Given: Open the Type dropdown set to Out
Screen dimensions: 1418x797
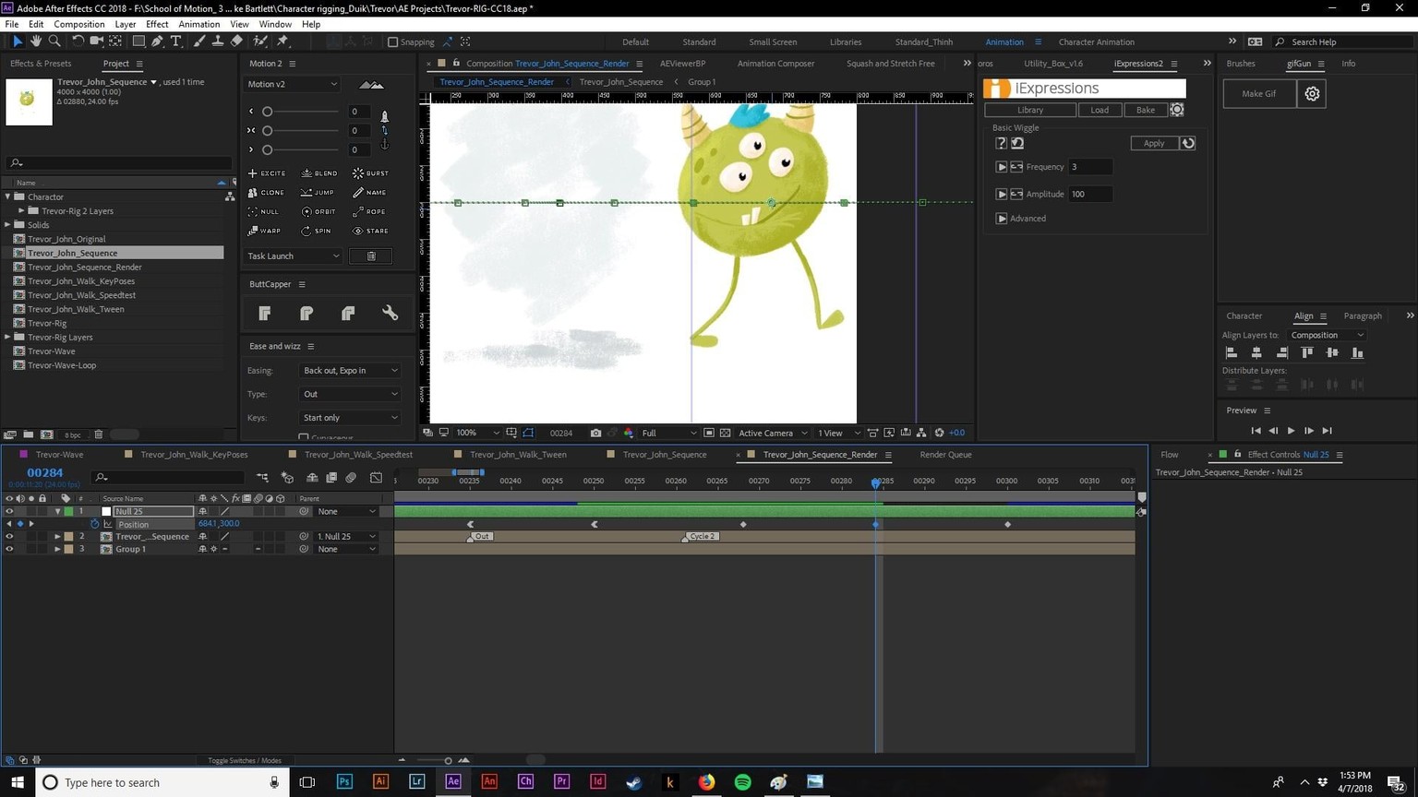Looking at the screenshot, I should tap(349, 394).
